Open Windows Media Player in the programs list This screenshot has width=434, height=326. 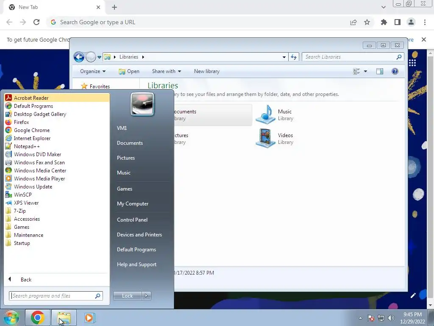coord(57,179)
